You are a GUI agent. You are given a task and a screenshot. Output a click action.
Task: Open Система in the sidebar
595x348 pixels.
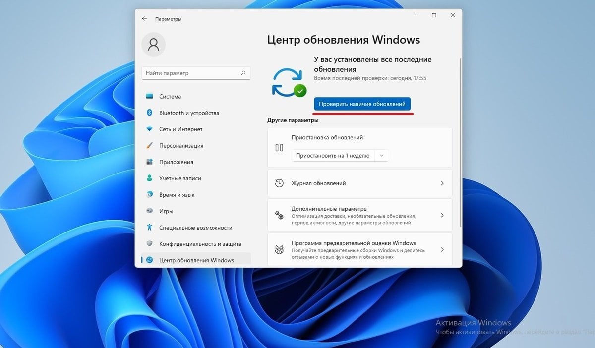click(196, 97)
